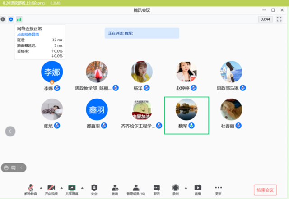Start live streaming (直播)
This screenshot has width=289, height=199.
pyautogui.click(x=198, y=189)
